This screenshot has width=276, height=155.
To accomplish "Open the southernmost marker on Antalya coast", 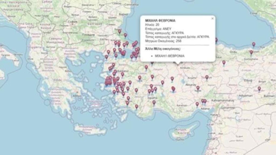I will [x=137, y=107].
